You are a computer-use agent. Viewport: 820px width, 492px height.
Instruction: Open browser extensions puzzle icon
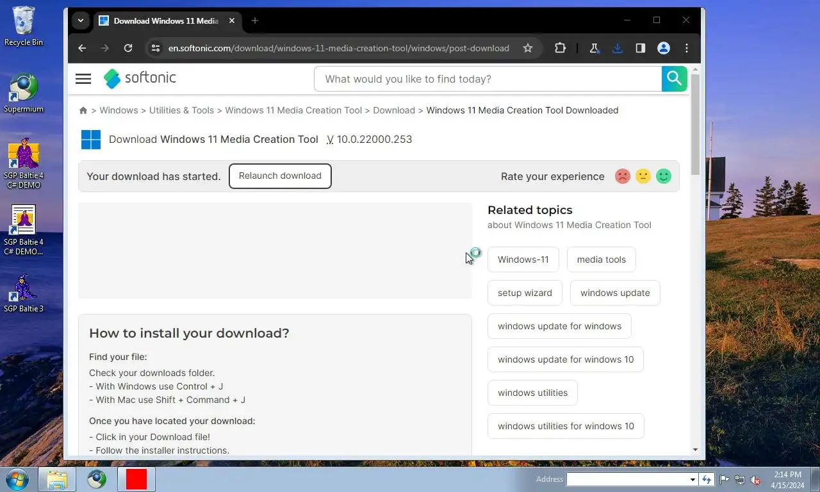(560, 48)
